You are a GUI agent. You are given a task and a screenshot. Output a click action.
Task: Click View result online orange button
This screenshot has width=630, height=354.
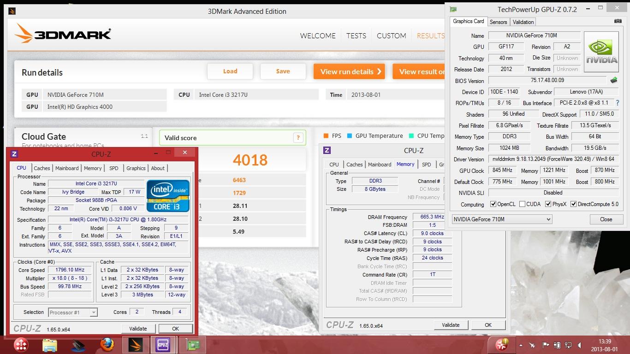(x=419, y=71)
